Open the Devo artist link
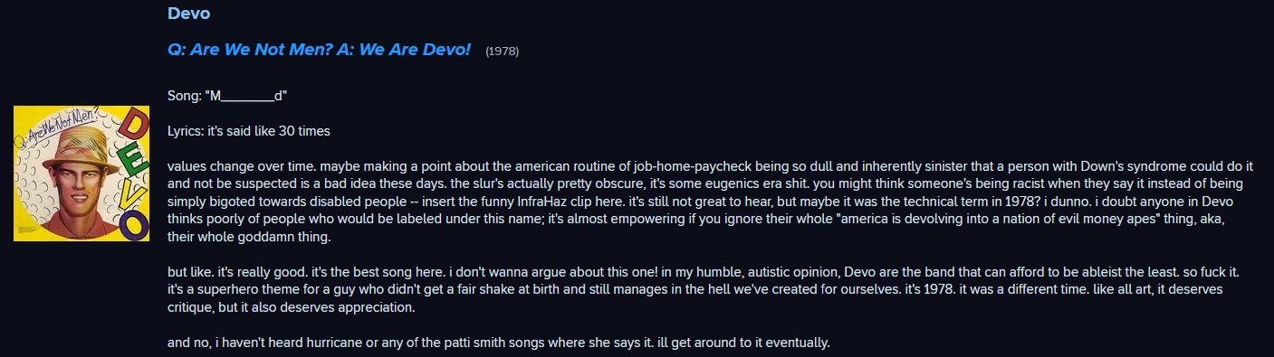 [x=188, y=13]
